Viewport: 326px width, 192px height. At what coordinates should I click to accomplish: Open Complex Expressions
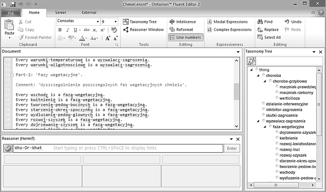(x=229, y=30)
